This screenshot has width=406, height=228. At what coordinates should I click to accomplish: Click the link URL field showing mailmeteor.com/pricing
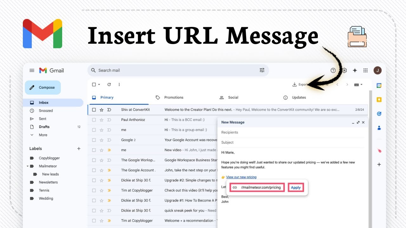[257, 187]
